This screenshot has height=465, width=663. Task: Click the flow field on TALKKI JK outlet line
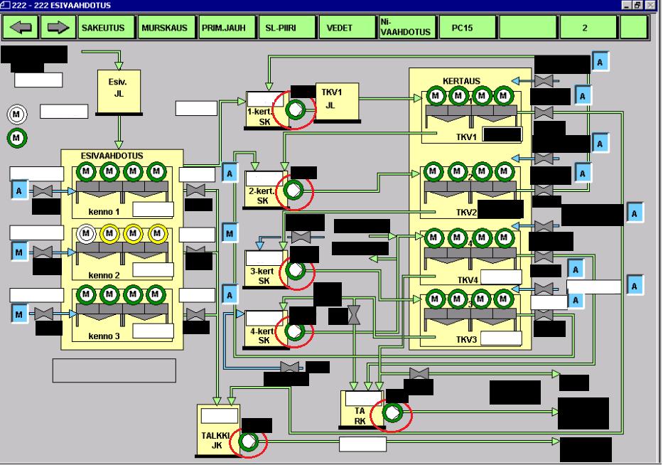pos(363,444)
